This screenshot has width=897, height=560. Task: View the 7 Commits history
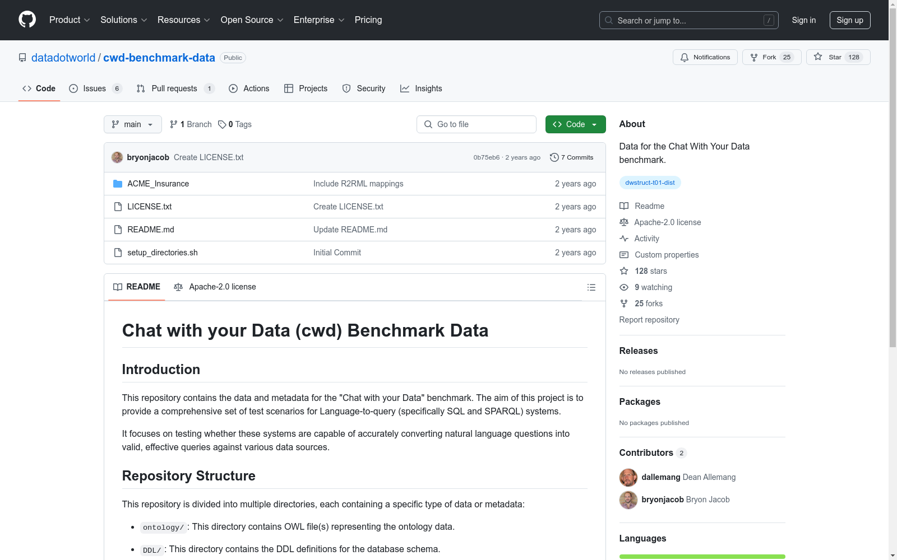click(x=571, y=157)
